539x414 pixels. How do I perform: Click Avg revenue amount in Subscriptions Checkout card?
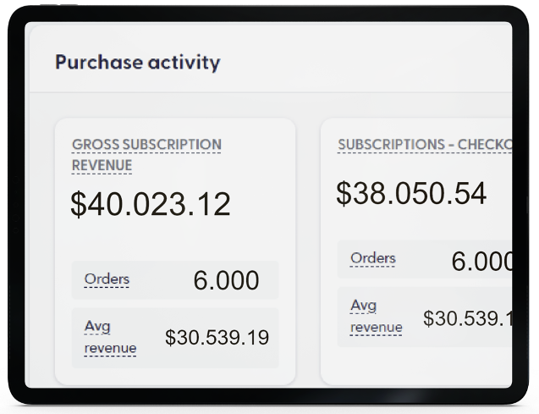coord(467,318)
